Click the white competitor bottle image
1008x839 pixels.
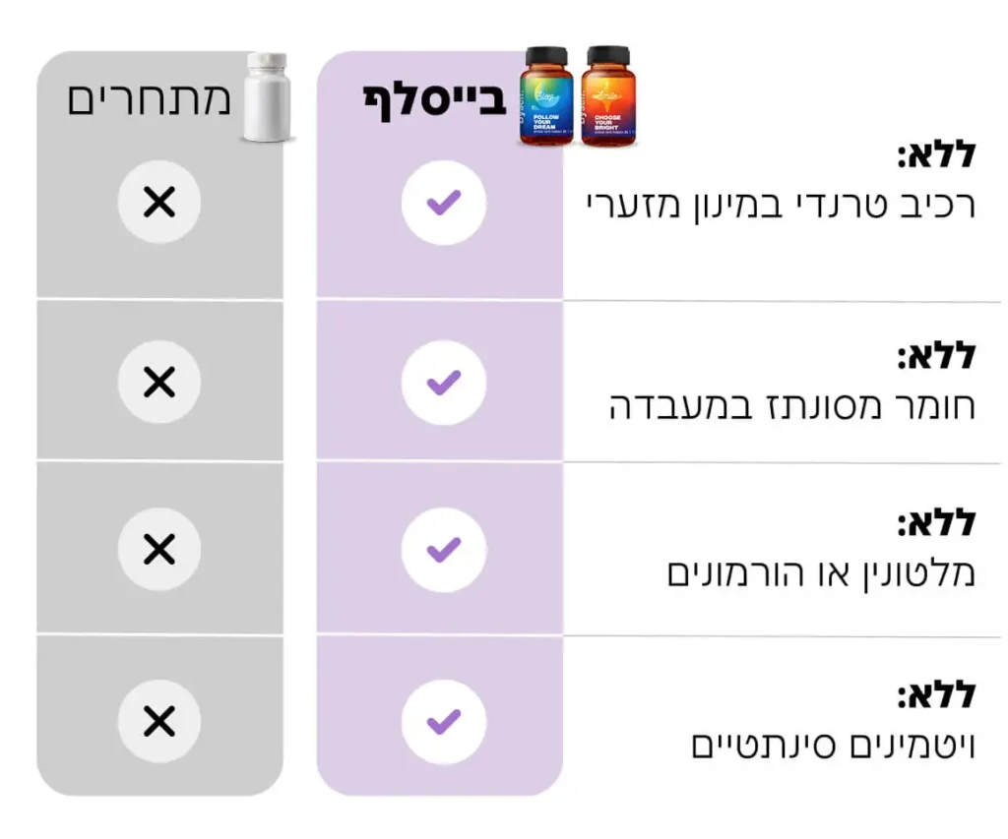pos(269,99)
